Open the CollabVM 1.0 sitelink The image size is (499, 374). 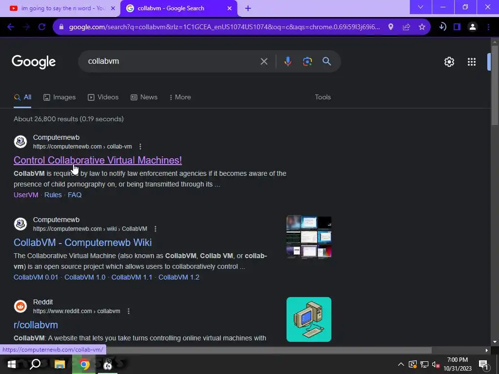pos(85,277)
